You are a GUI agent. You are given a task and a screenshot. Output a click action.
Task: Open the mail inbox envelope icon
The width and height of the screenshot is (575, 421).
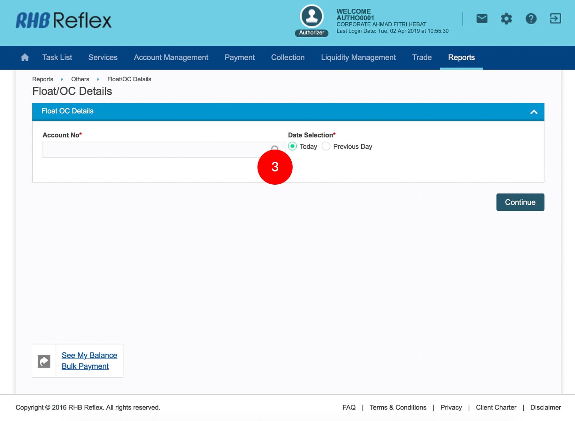(482, 18)
